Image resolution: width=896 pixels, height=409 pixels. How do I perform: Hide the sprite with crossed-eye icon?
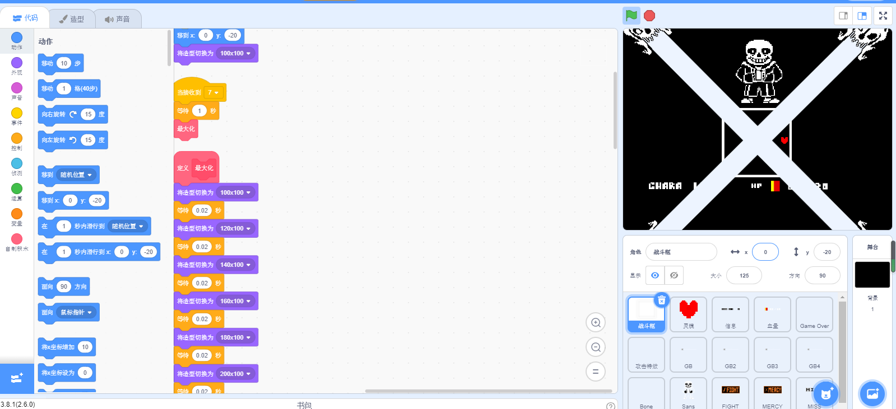tap(674, 275)
